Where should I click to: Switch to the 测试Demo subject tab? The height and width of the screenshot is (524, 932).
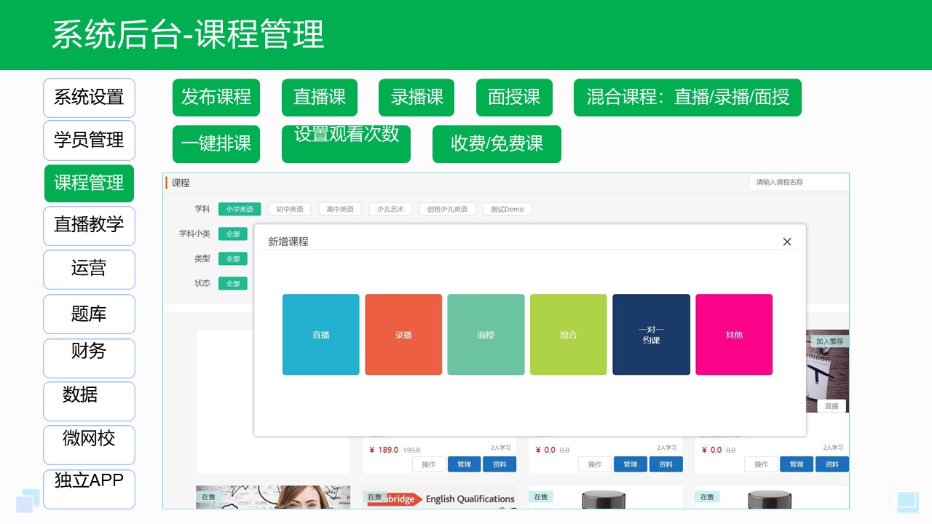tap(507, 209)
